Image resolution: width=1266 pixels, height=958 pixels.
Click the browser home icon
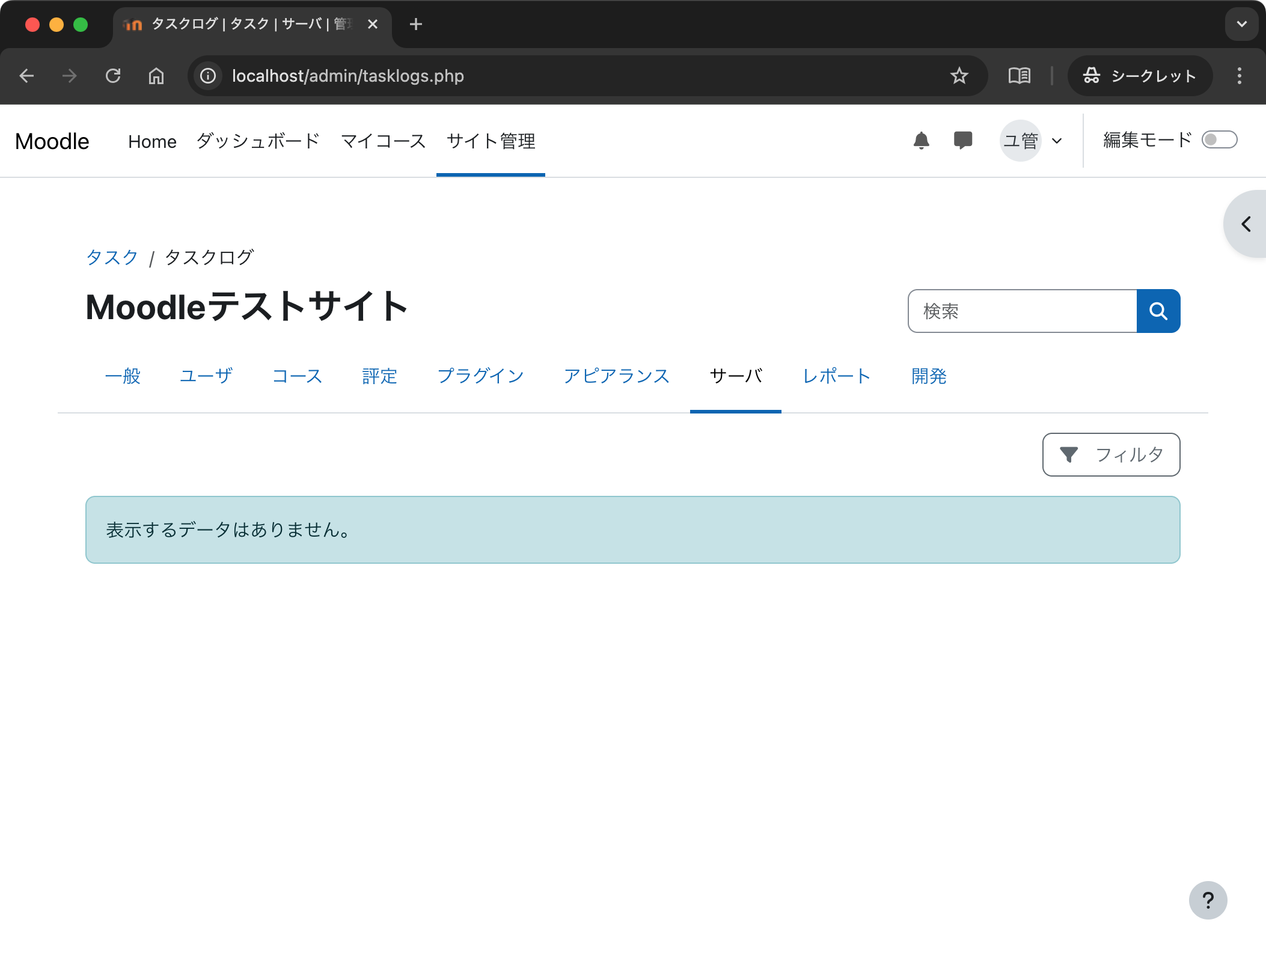pos(156,76)
